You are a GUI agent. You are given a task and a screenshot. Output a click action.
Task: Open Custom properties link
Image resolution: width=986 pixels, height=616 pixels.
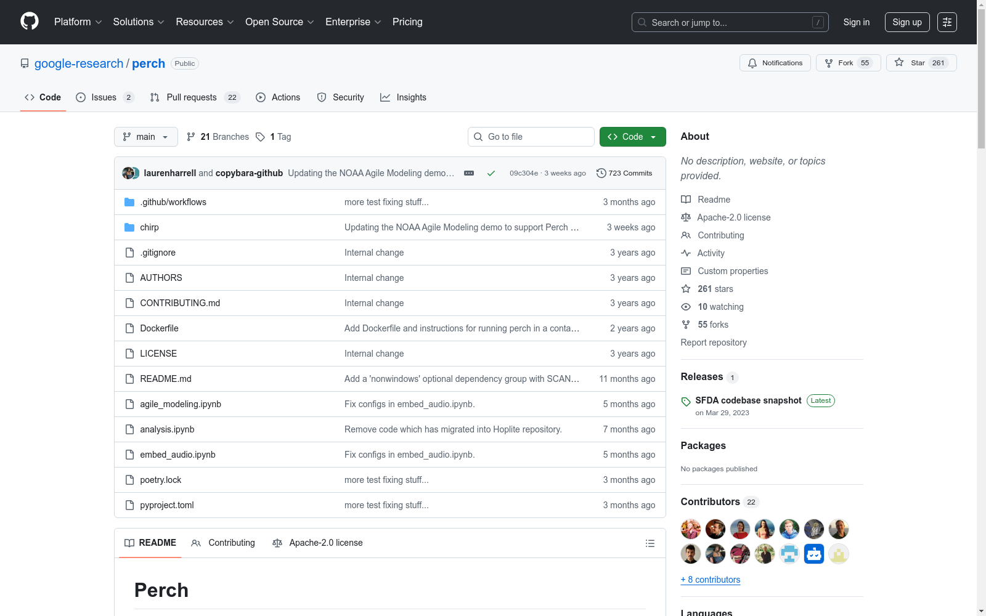point(725,271)
